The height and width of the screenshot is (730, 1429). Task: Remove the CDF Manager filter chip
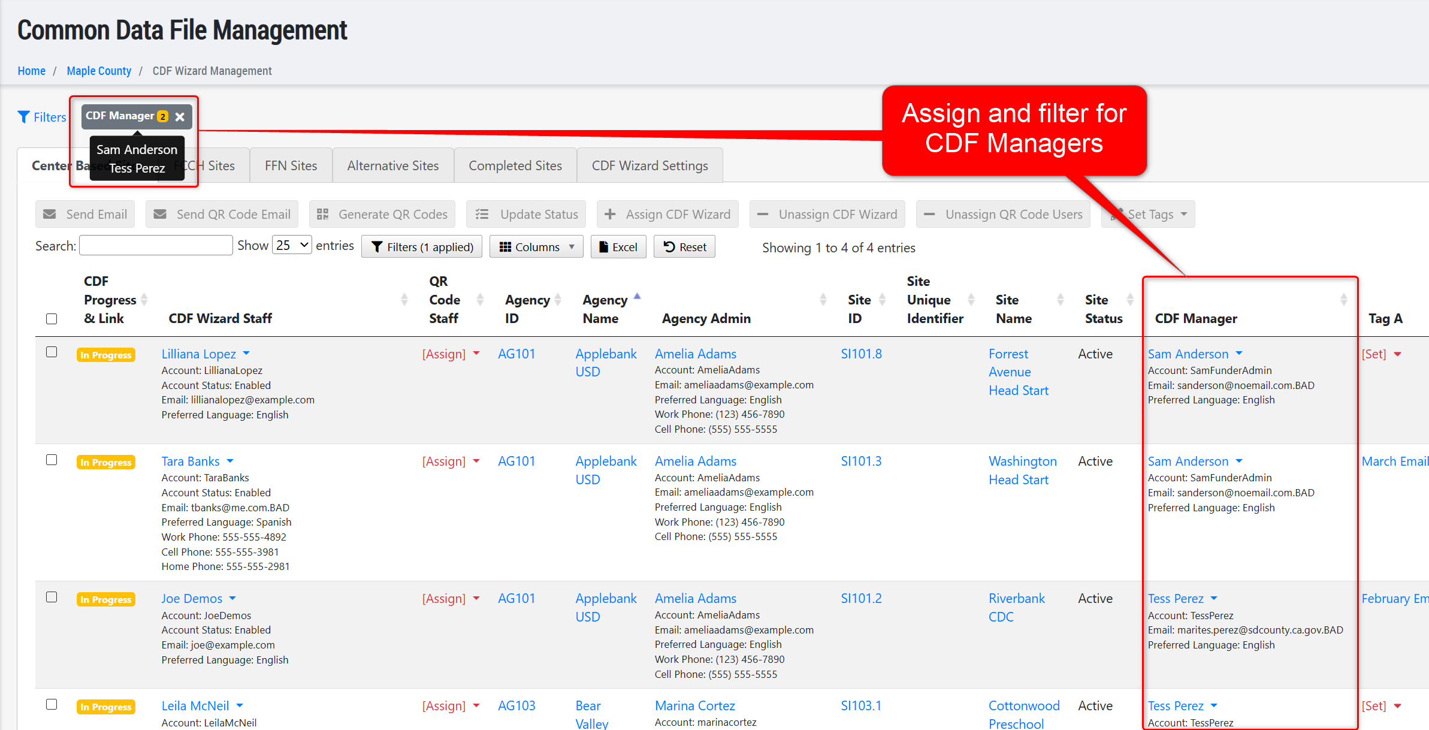(x=180, y=117)
